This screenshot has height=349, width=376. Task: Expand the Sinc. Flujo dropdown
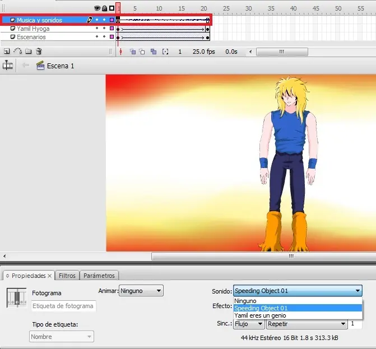click(x=249, y=324)
